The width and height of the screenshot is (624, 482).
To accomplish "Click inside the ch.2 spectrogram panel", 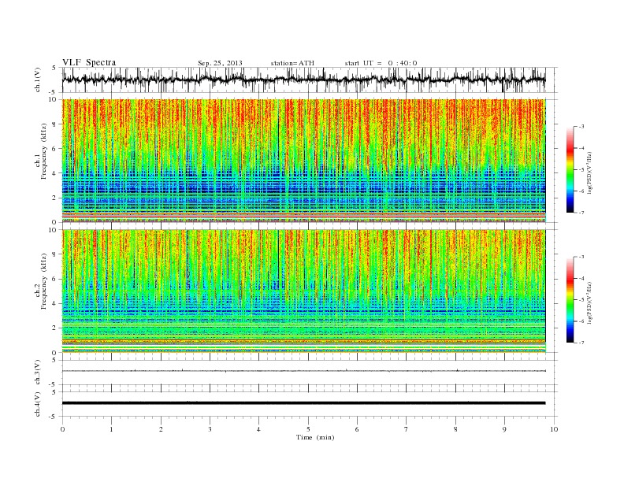I will click(x=303, y=291).
